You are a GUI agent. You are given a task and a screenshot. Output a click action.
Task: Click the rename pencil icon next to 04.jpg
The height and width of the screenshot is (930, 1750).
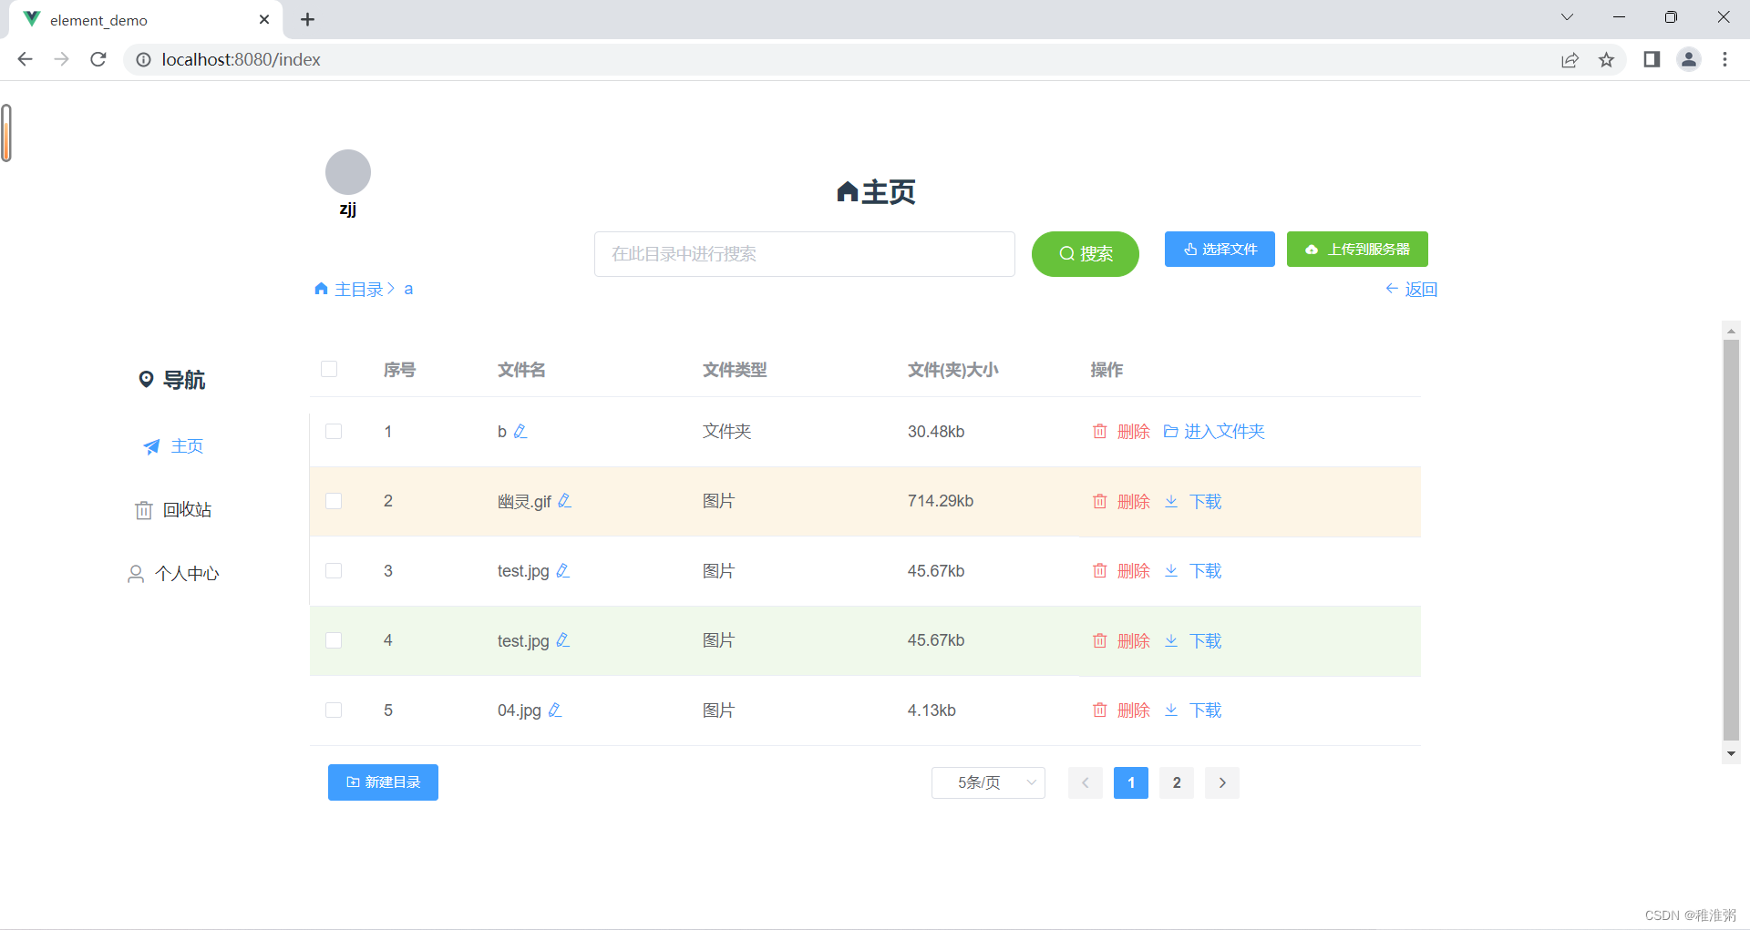pyautogui.click(x=555, y=710)
